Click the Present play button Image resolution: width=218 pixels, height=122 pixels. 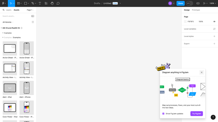[204, 3]
